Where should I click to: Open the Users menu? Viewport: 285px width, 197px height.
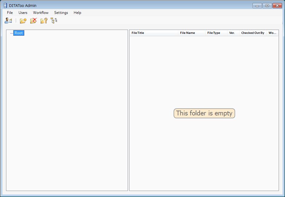pos(23,13)
